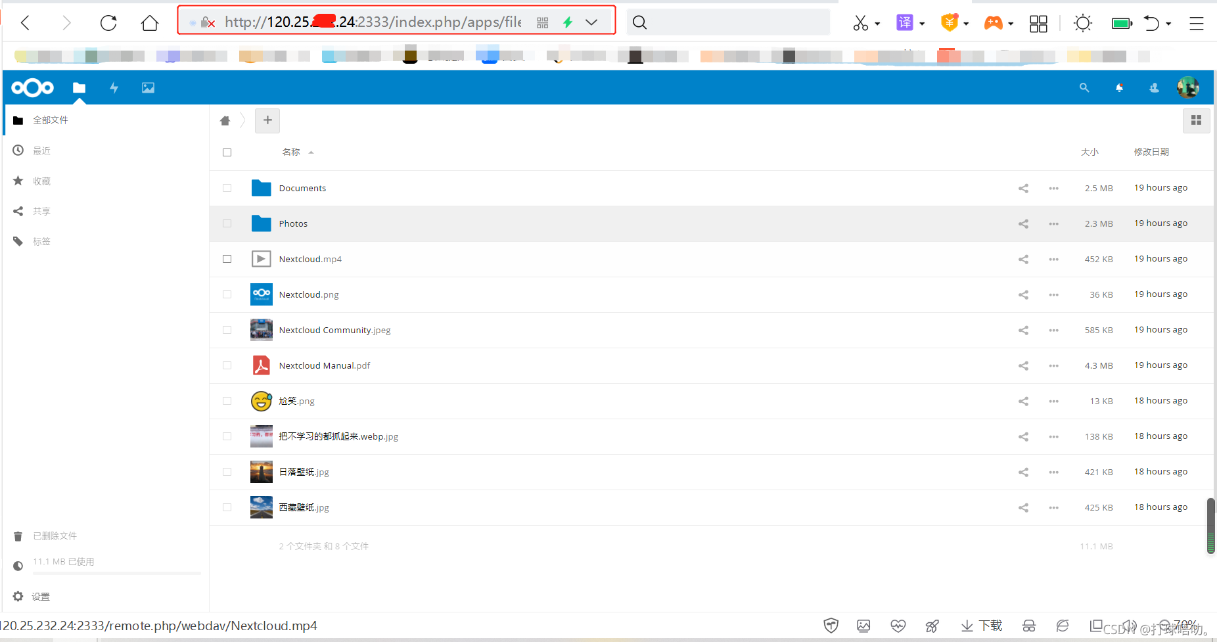Tick the 日落壁纸.jpg checkbox
The width and height of the screenshot is (1217, 642).
[x=227, y=472]
